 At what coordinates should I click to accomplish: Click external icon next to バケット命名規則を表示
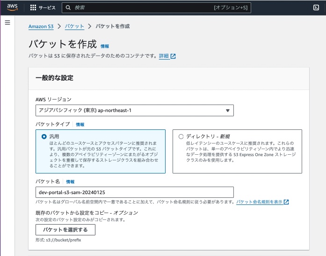pyautogui.click(x=286, y=202)
